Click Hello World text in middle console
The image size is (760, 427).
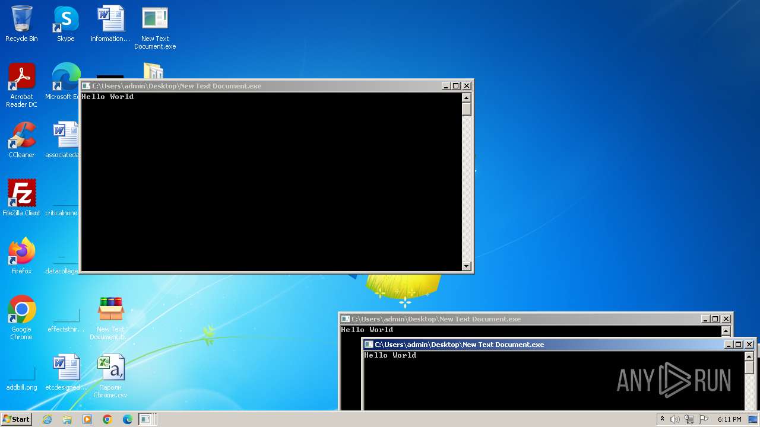pyautogui.click(x=367, y=330)
